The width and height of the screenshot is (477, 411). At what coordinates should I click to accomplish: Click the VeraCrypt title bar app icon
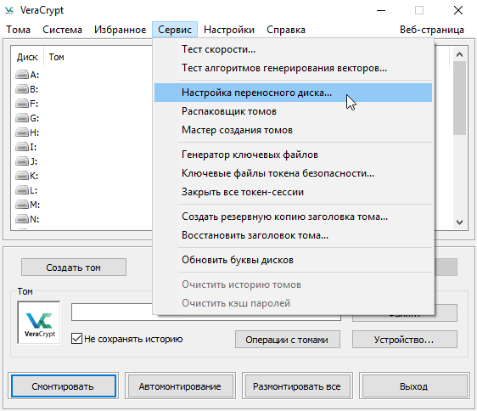(x=9, y=11)
